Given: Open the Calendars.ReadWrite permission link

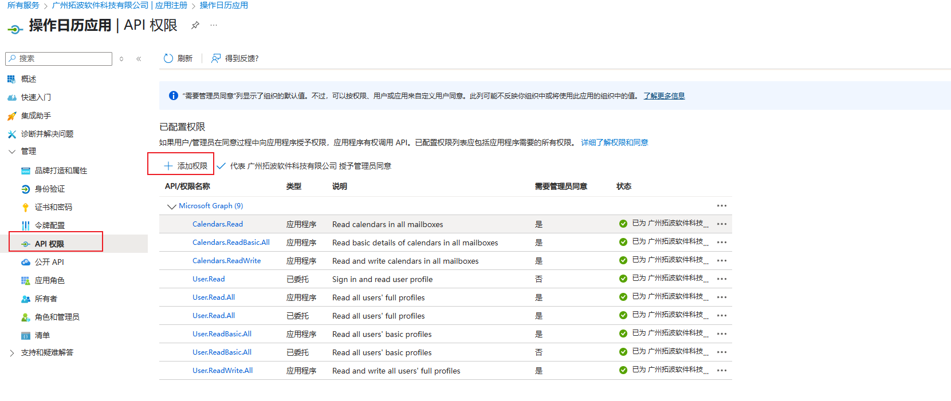Looking at the screenshot, I should 226,261.
